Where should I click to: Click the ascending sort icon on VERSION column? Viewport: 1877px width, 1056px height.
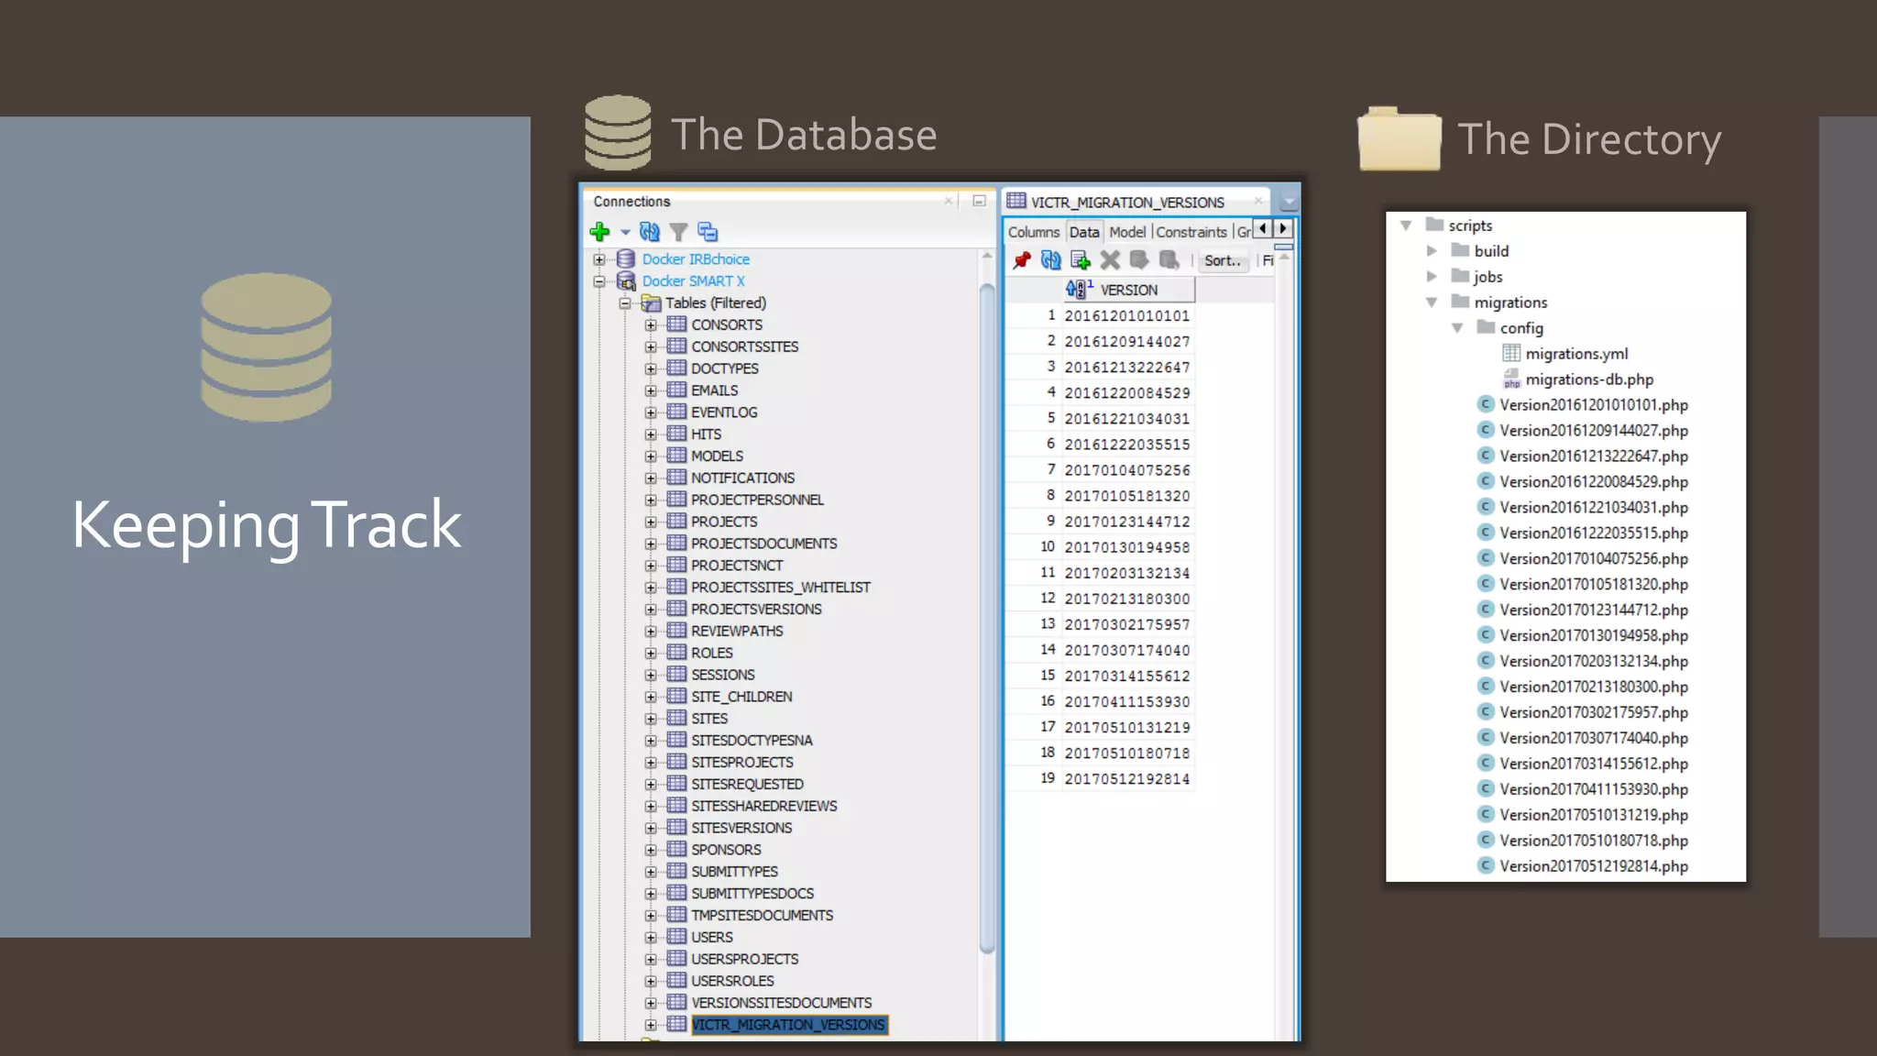click(x=1079, y=290)
